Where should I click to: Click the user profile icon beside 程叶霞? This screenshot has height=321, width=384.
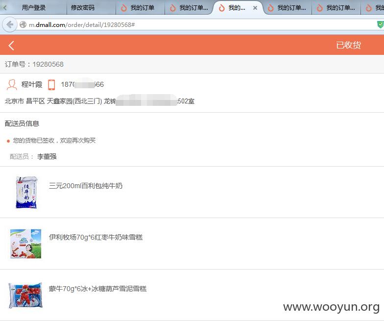coord(12,84)
